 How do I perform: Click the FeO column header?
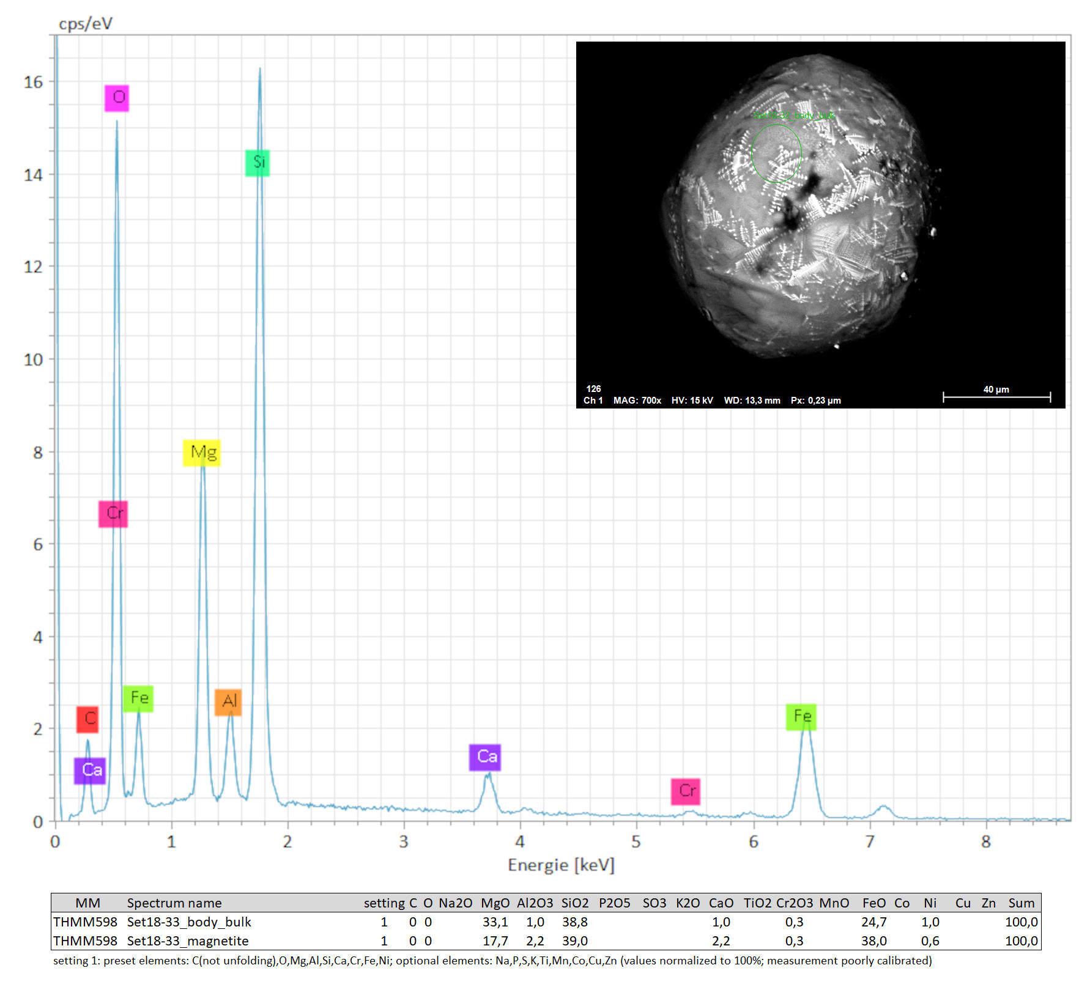coord(873,903)
